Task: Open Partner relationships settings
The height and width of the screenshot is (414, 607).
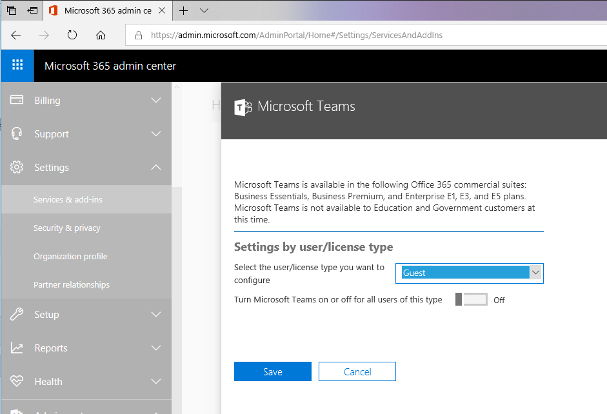Action: click(x=86, y=284)
